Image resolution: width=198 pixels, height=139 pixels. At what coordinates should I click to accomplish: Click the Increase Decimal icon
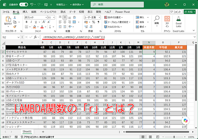pyautogui.click(x=86, y=27)
